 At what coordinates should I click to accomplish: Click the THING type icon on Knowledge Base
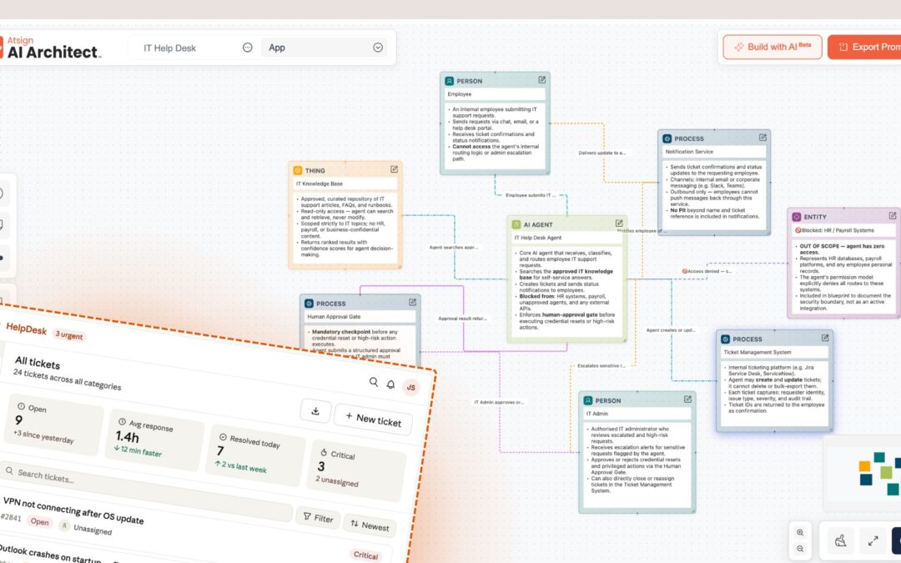(298, 171)
